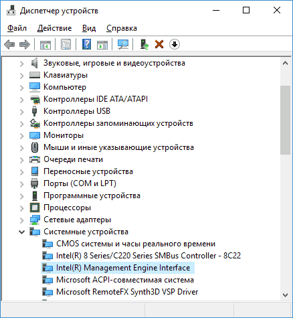The image size is (293, 318).
Task: Open the Файл menu
Action: (17, 28)
